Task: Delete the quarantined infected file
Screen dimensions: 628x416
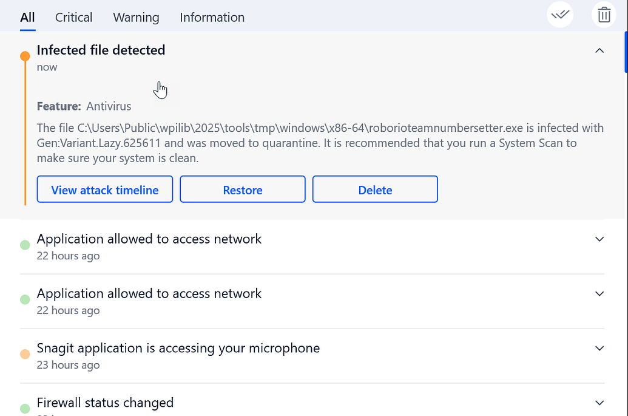Action: tap(375, 189)
